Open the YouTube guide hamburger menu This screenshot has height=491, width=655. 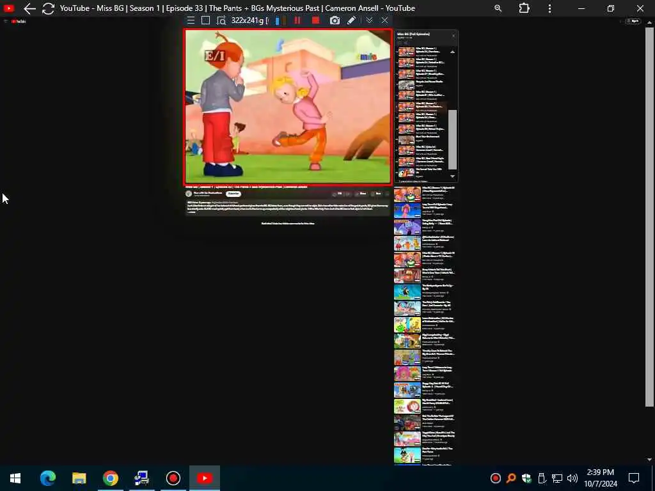point(6,21)
